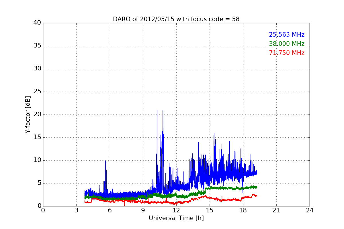Screen dimensions: 344x229
Task: Click the x-axis tick label 12
Action: (176, 210)
